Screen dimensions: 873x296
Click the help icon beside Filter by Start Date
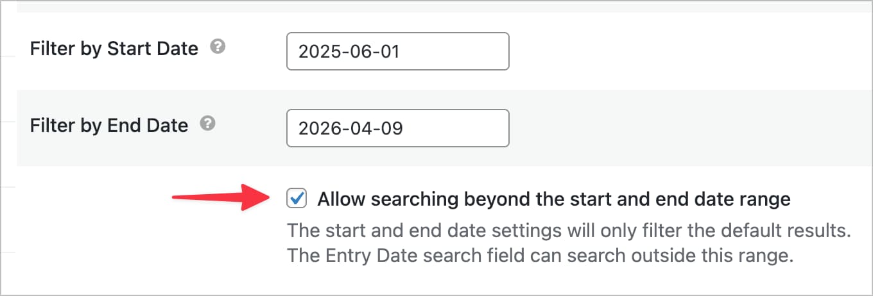coord(218,47)
